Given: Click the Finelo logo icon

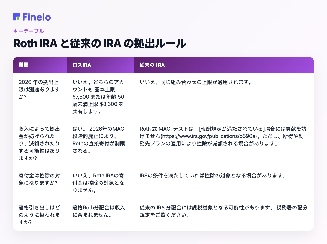Looking at the screenshot, I should (17, 17).
